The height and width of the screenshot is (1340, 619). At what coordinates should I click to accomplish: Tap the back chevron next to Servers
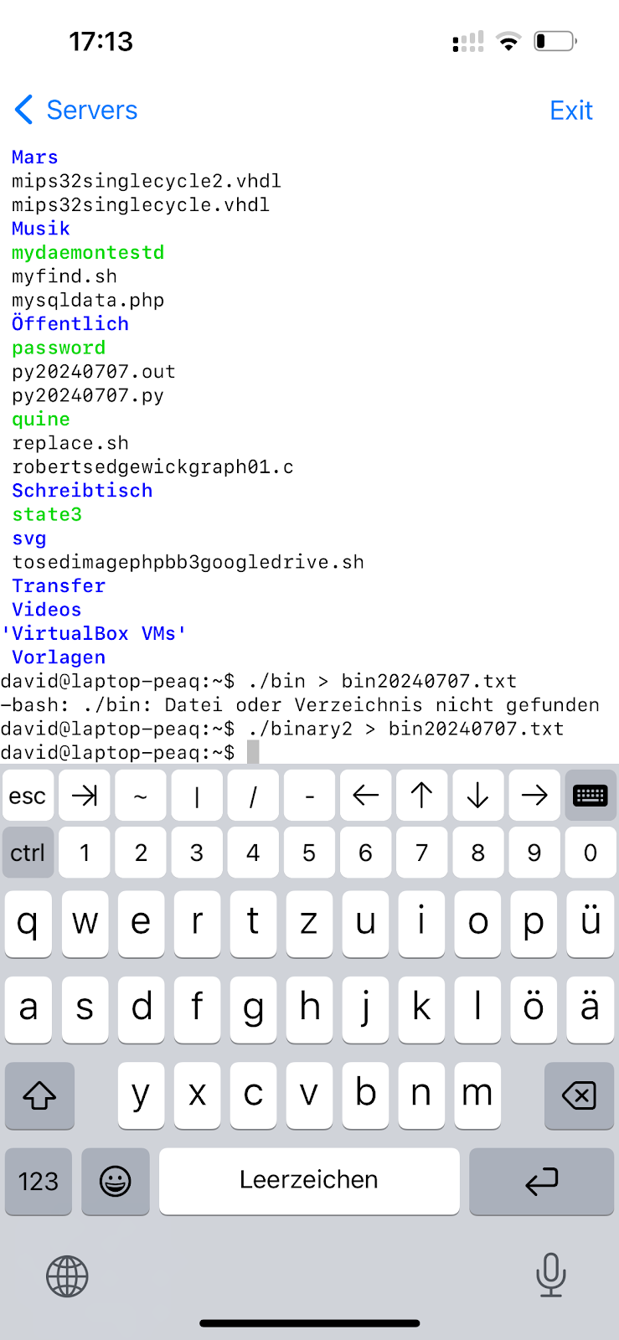click(24, 110)
